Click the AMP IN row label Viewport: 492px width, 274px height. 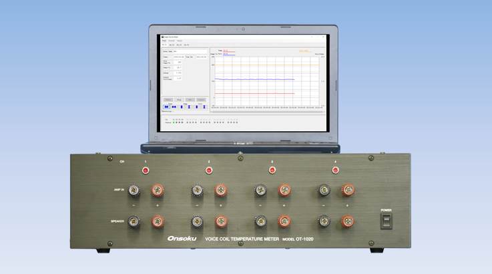[x=119, y=190]
